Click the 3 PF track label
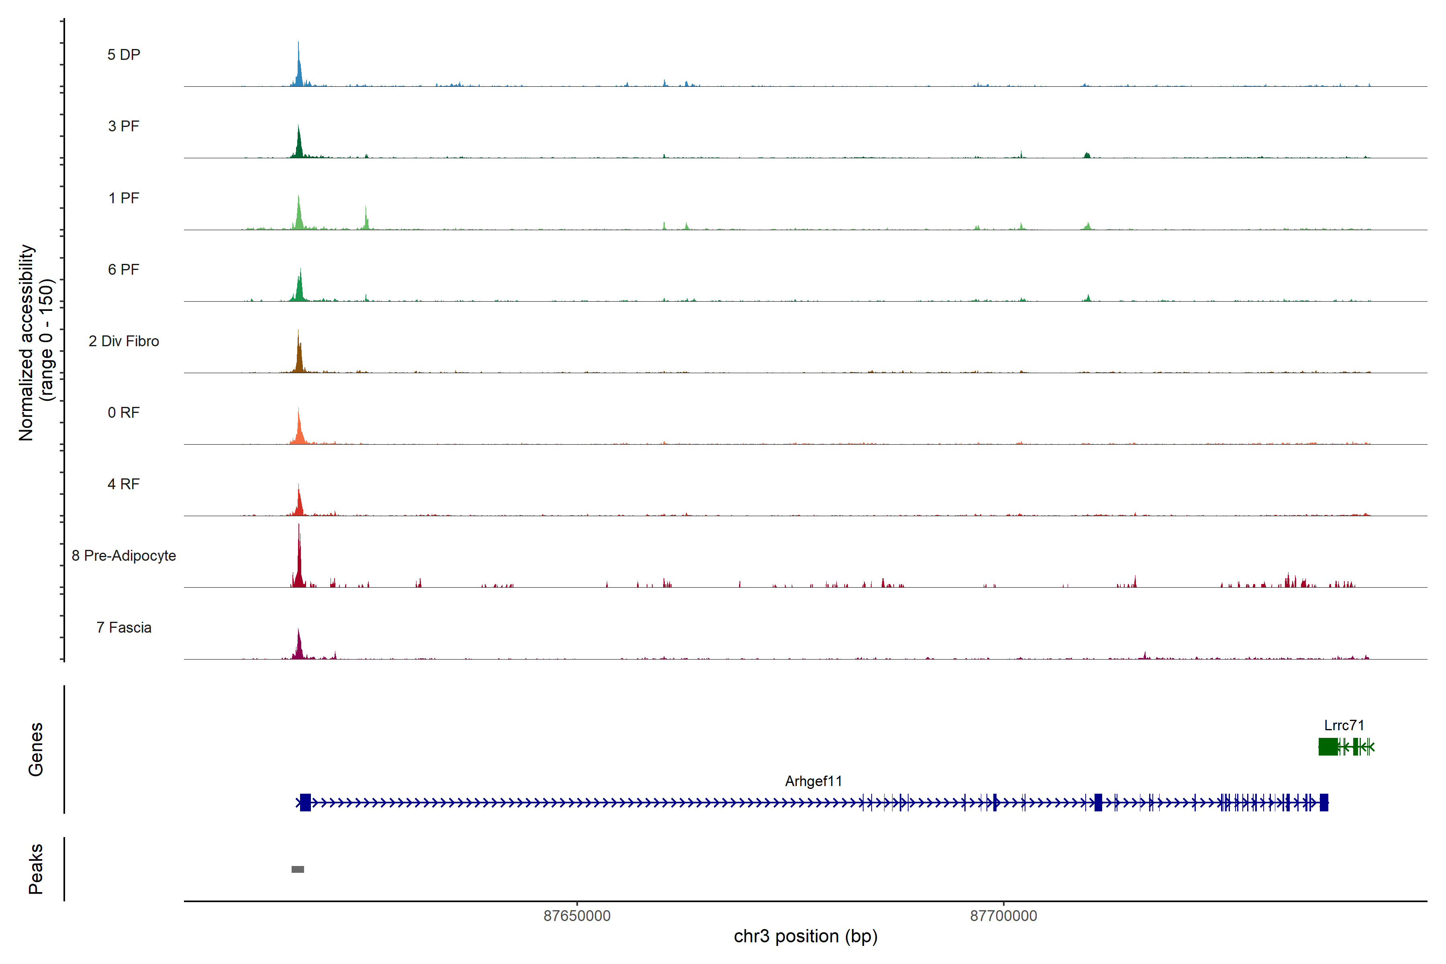The image size is (1446, 964). tap(124, 126)
